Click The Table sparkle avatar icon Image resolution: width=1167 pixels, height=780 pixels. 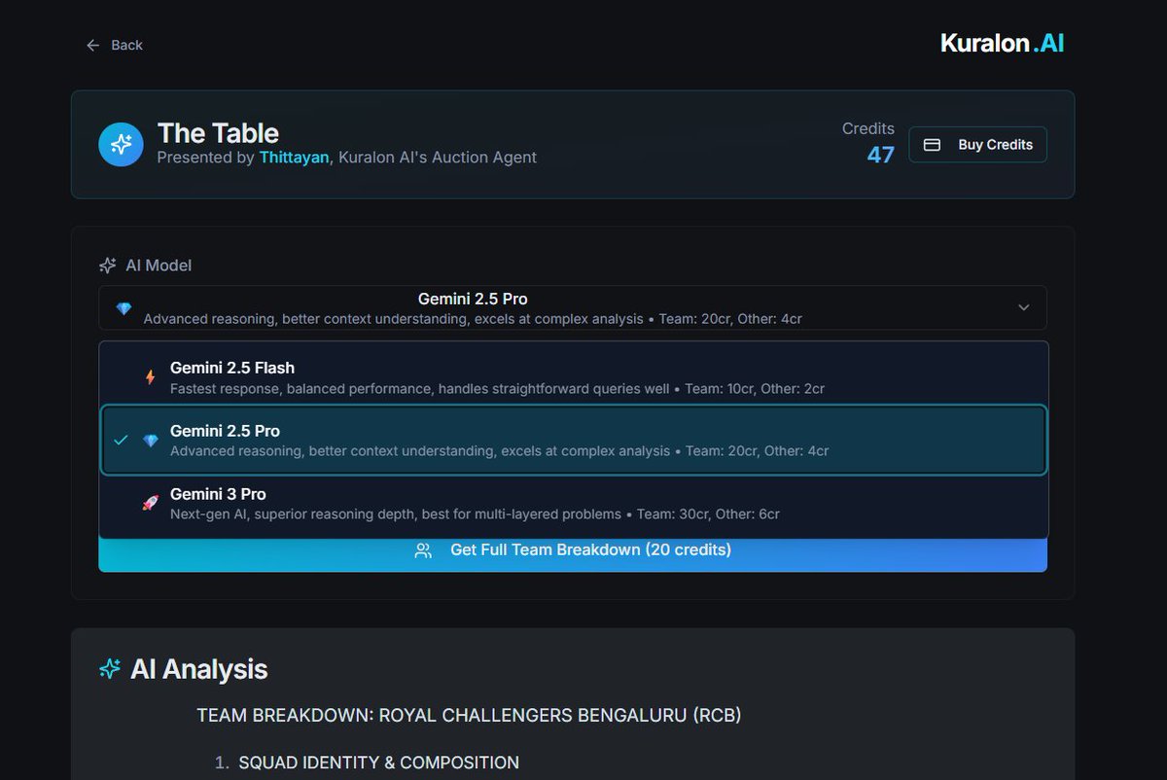click(121, 144)
